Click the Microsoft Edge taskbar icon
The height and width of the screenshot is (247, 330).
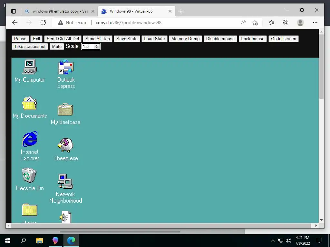pos(71,241)
